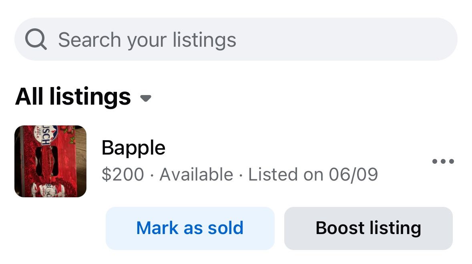Tap the beer can in the thumbnail
472x264 pixels.
point(48,190)
